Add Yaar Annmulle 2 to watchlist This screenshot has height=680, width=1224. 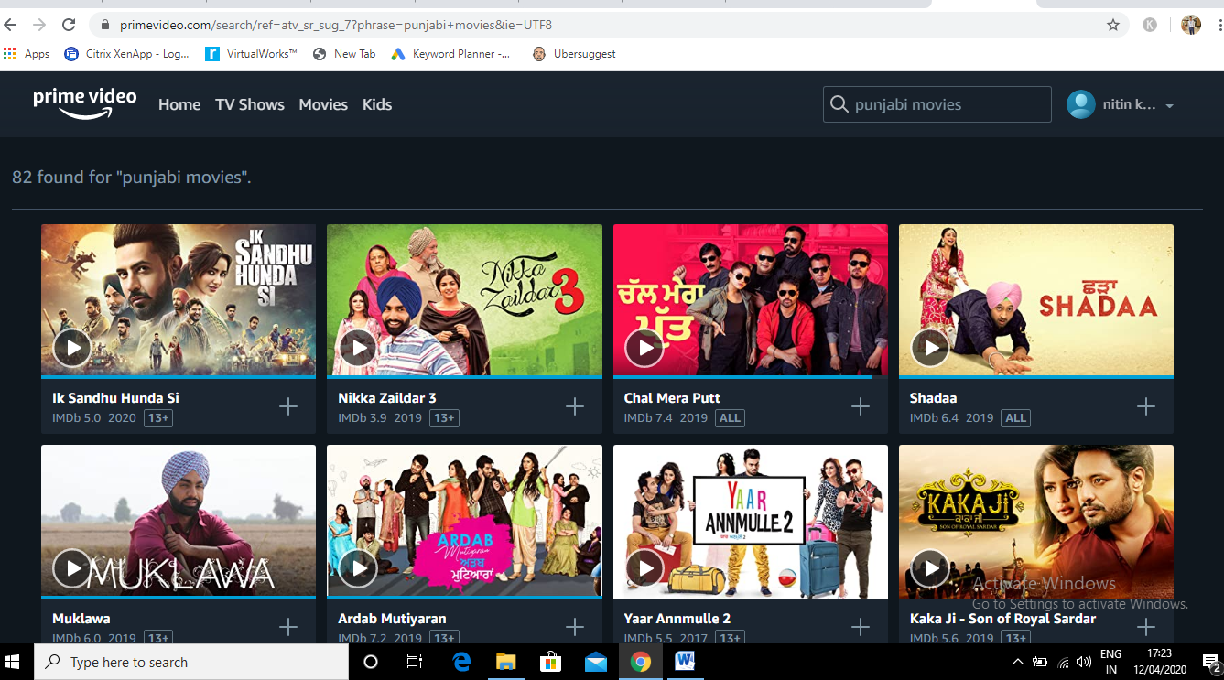861,627
